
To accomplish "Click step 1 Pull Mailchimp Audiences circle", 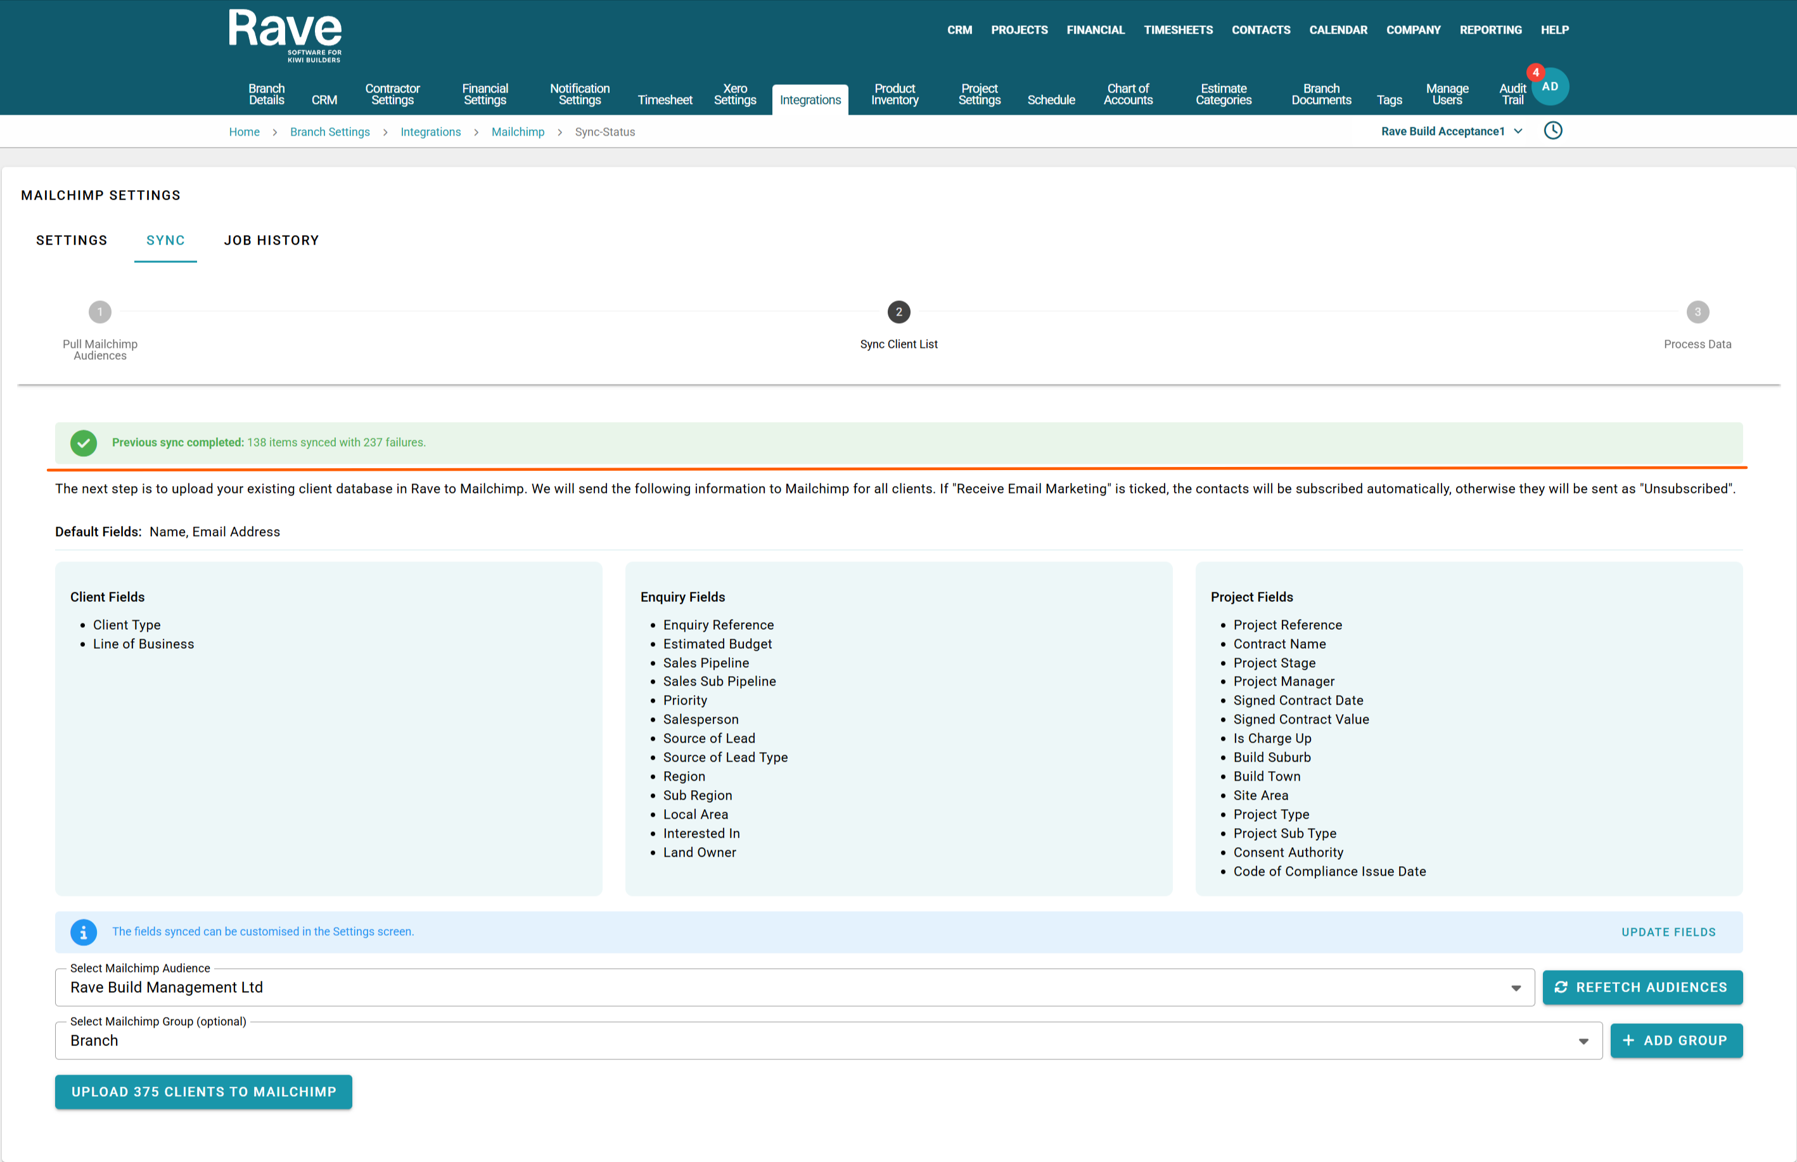I will pyautogui.click(x=99, y=312).
